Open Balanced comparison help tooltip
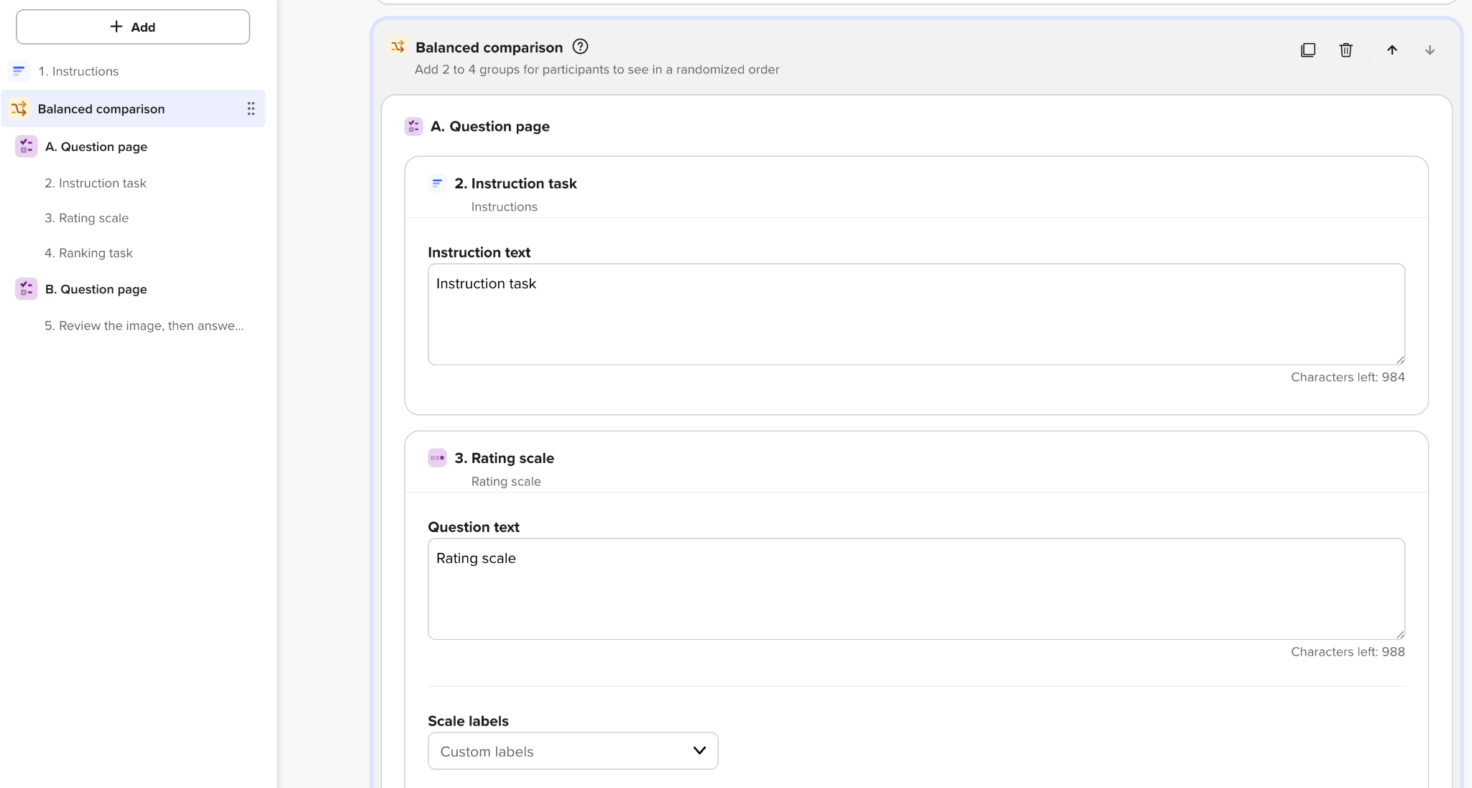 pyautogui.click(x=580, y=47)
